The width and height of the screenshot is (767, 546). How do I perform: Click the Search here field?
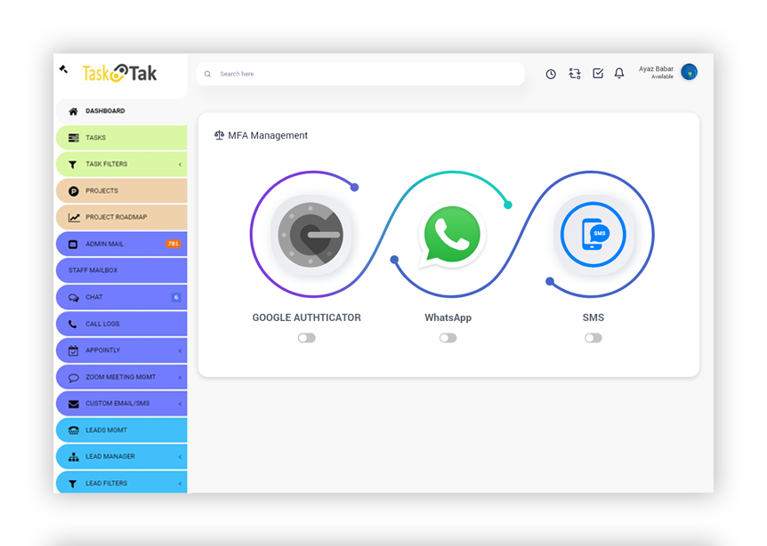tap(360, 74)
